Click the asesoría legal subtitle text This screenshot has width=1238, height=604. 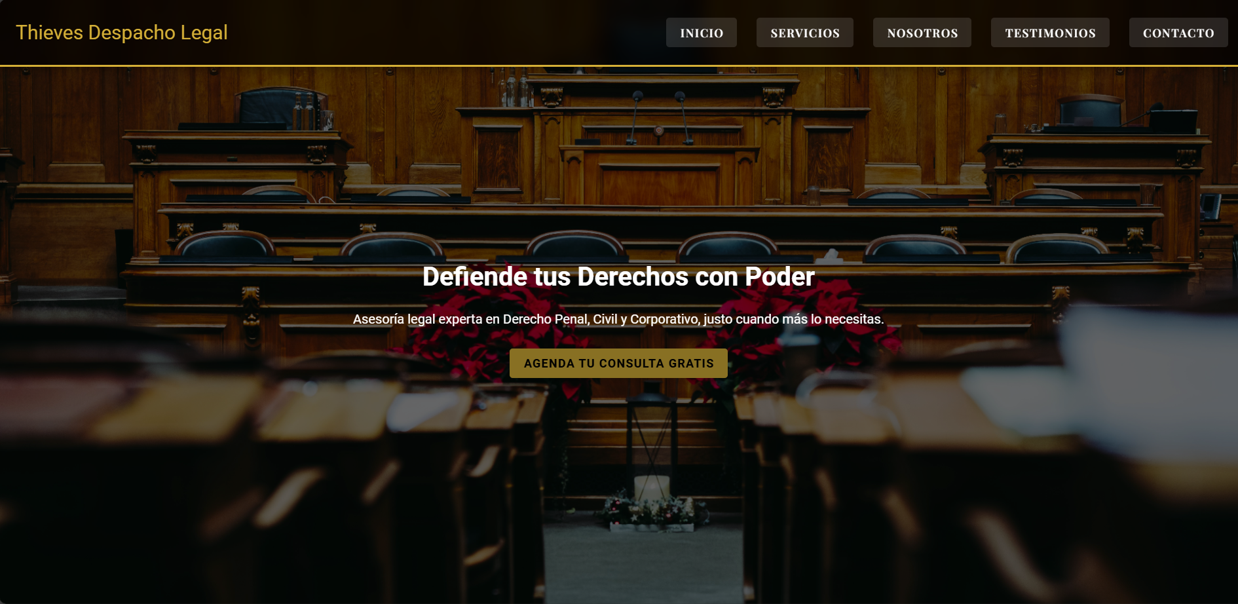click(618, 319)
